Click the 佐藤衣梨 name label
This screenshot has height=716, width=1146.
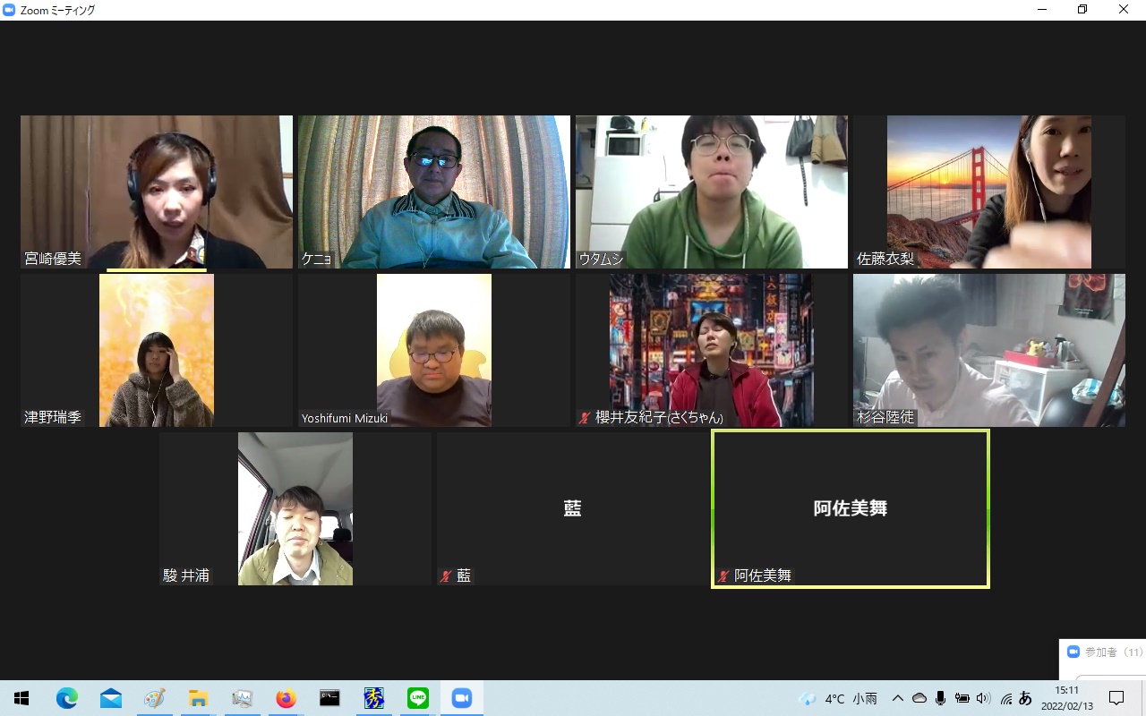click(885, 259)
